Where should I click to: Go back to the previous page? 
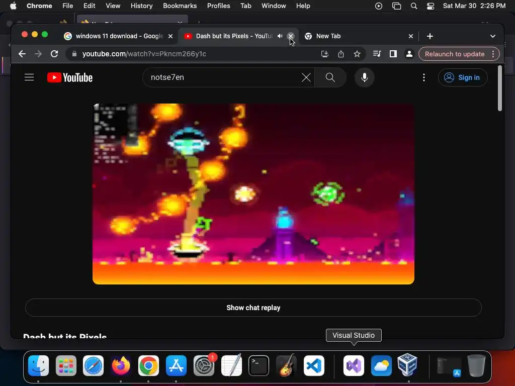click(x=22, y=54)
